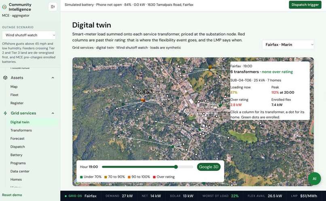This screenshot has height=201, width=326.
Task: Click the Peak 112% at 20:00 value
Action: click(x=283, y=92)
